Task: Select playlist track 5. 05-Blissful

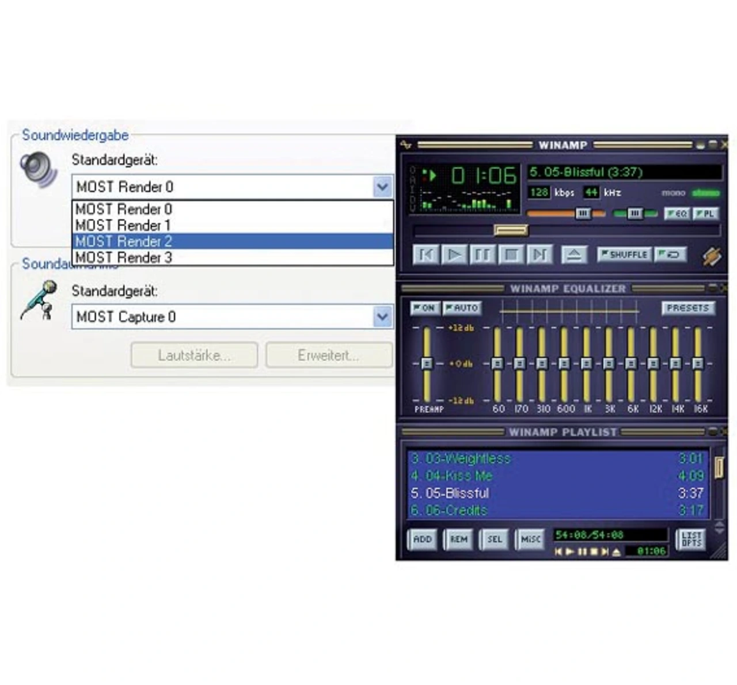Action: click(557, 493)
